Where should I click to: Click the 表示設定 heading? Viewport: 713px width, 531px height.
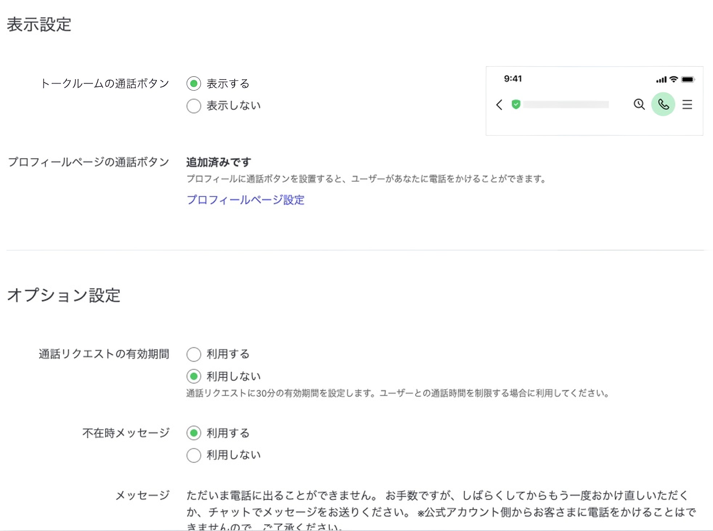point(39,25)
